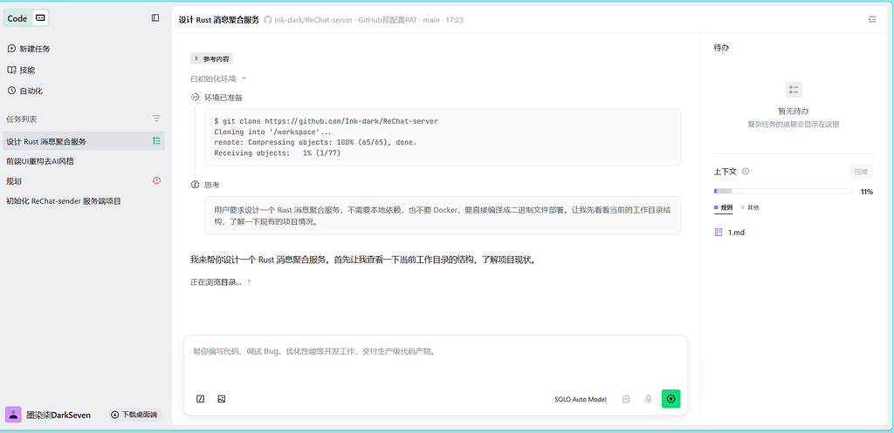Click the voice chat bubble icon
This screenshot has width=894, height=433.
click(626, 399)
